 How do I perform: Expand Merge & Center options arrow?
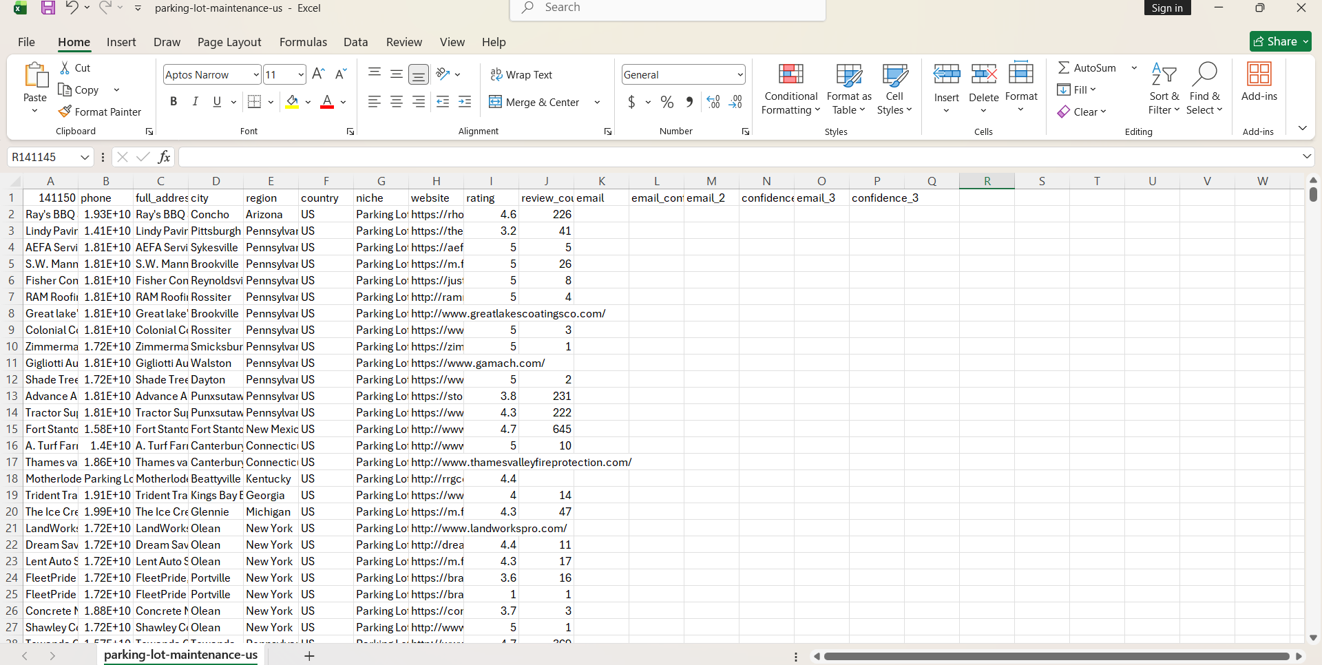(x=597, y=102)
